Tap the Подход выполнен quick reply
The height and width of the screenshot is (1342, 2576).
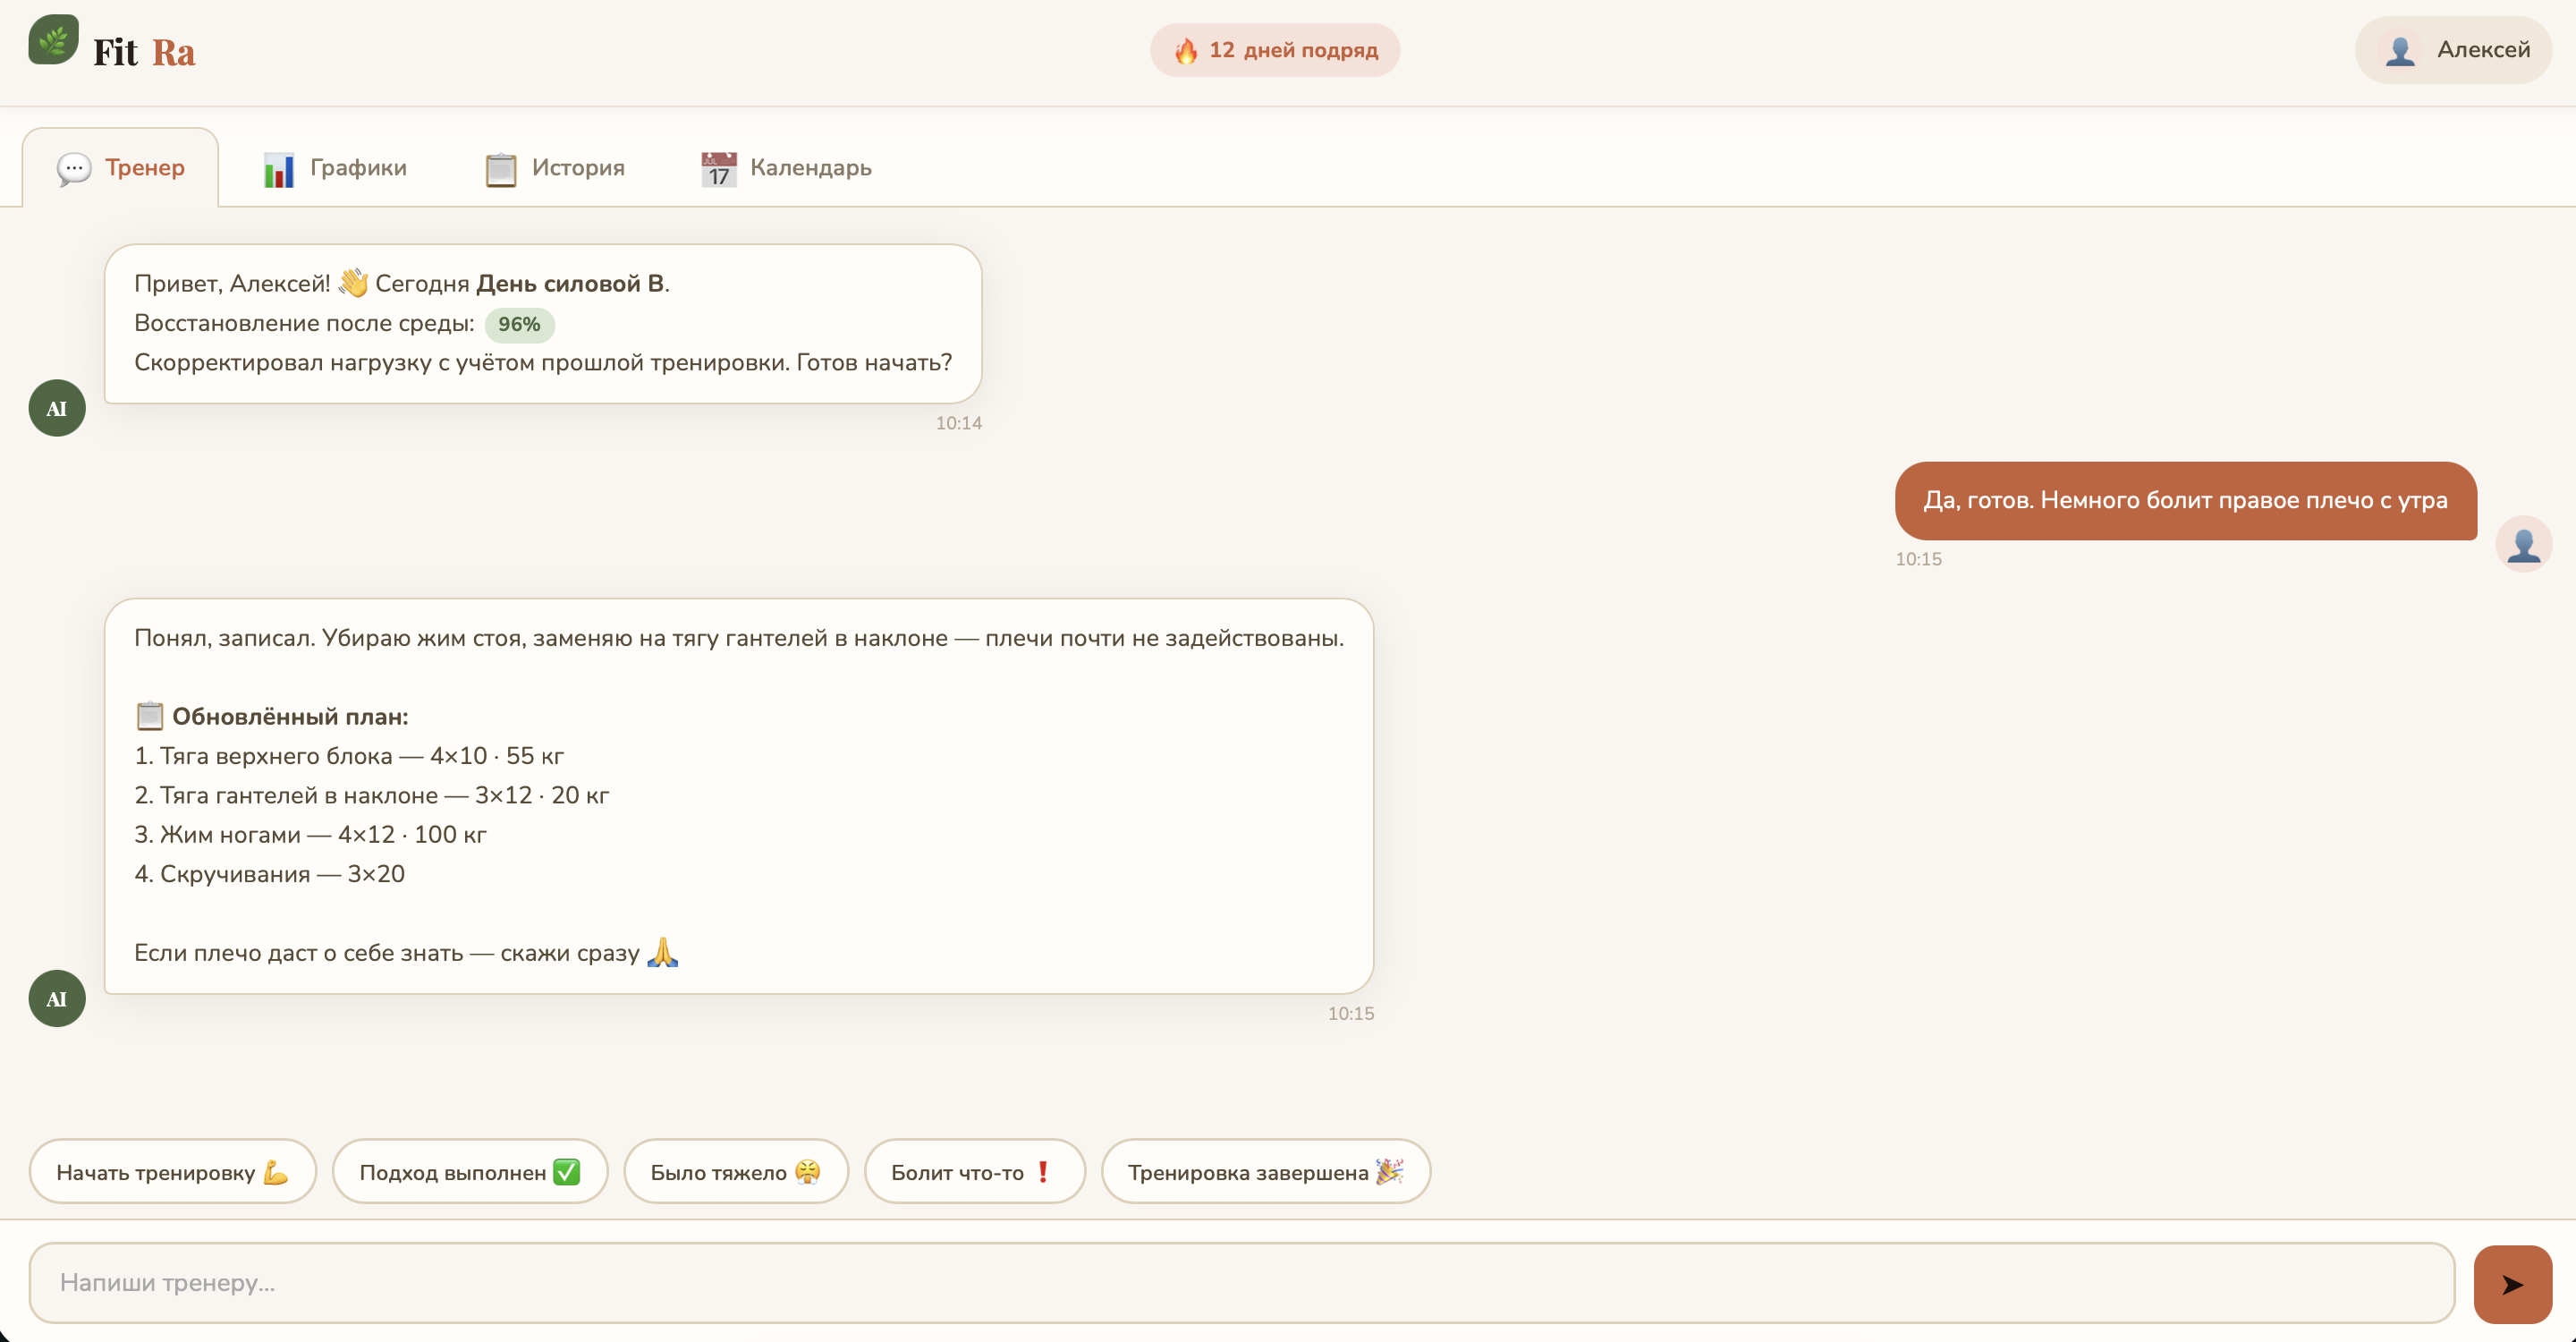tap(470, 1172)
